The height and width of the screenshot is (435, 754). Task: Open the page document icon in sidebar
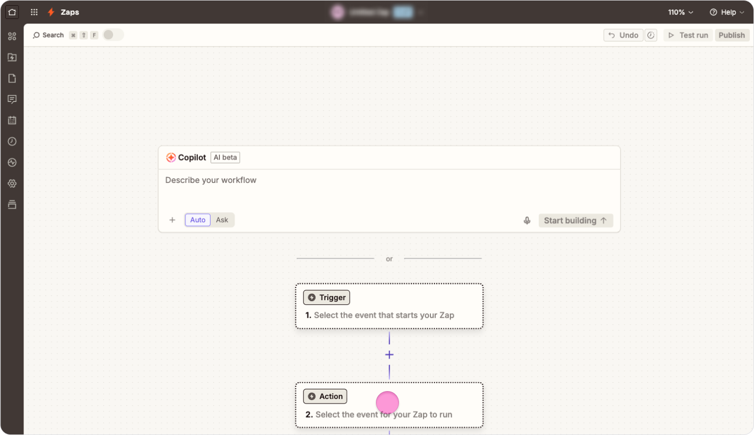coord(12,78)
